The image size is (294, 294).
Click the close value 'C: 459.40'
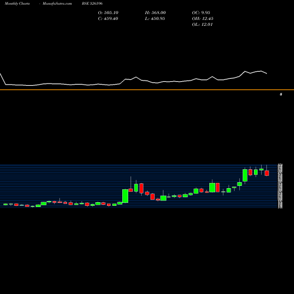pos(108,19)
